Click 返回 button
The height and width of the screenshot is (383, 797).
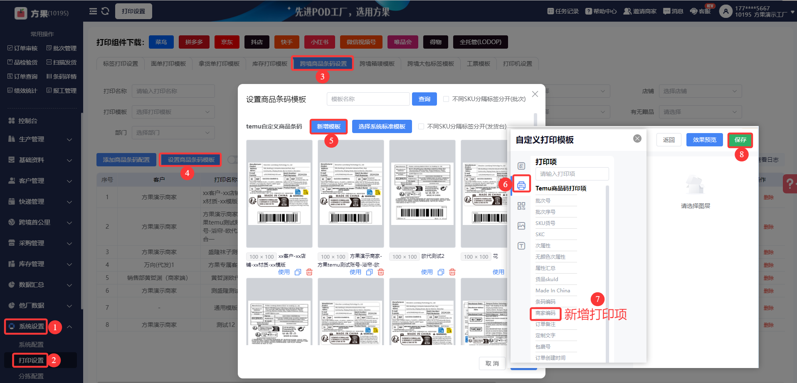(x=669, y=140)
